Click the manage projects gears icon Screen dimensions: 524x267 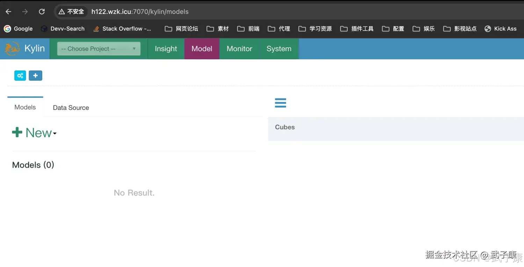pos(20,75)
